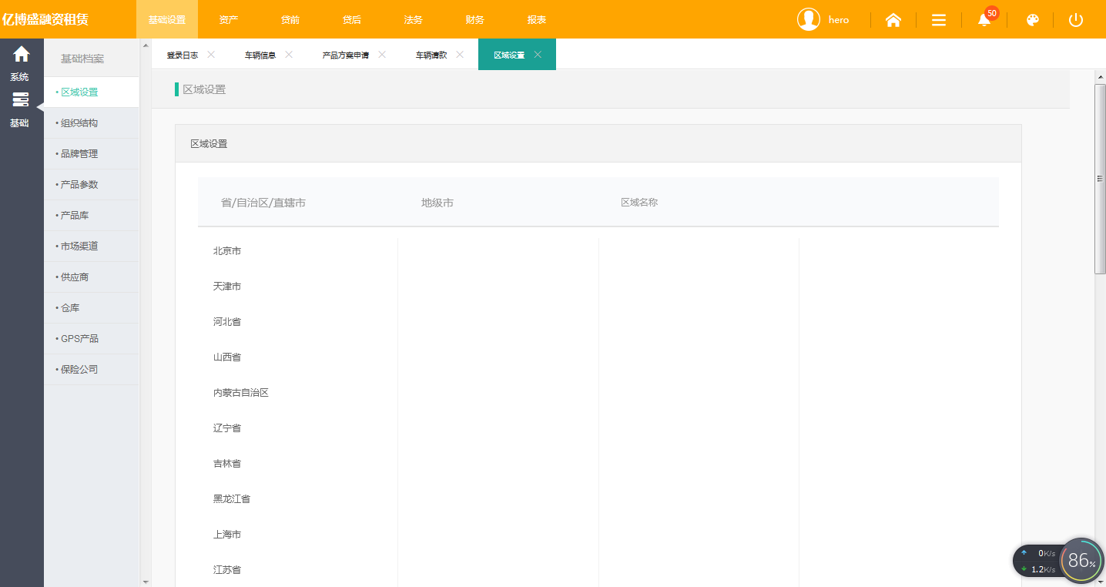
Task: Open the 资产 top menu
Action: (x=229, y=20)
